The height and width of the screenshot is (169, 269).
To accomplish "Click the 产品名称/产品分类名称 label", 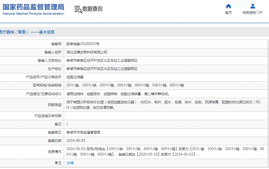I will [x=44, y=77].
